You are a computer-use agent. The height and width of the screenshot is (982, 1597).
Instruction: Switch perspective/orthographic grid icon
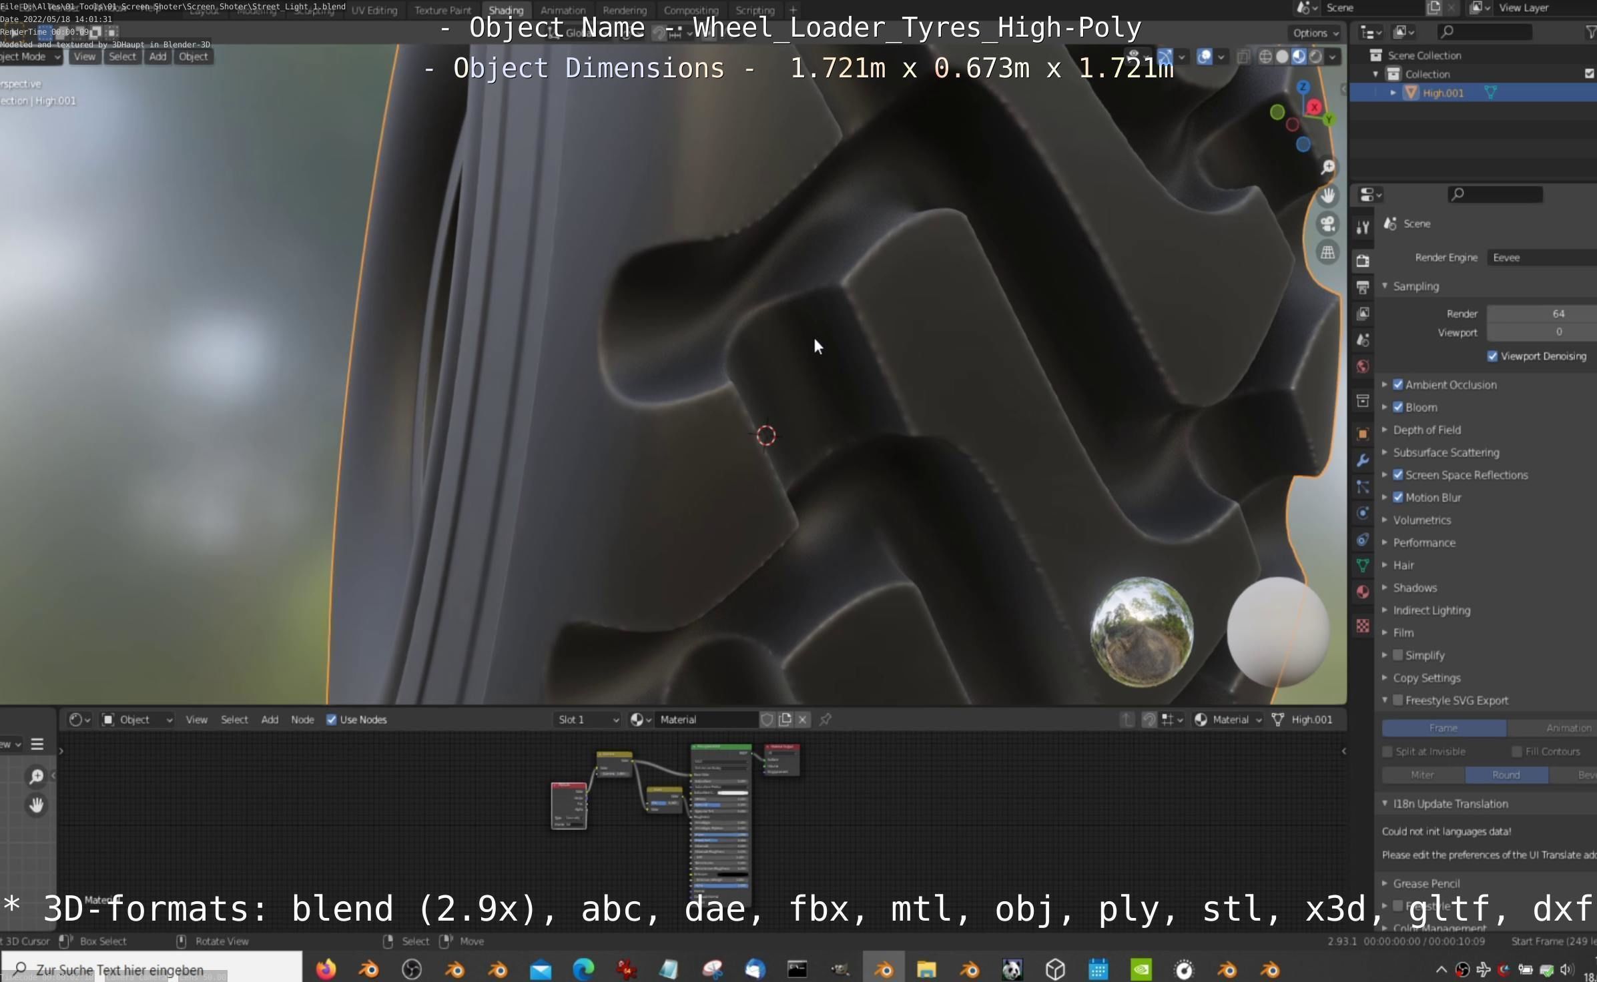[1328, 253]
